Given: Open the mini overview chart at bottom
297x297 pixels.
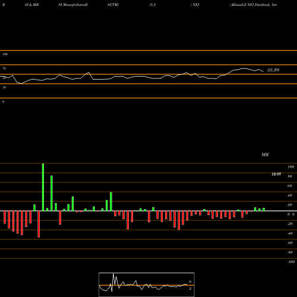Looking at the screenshot, I should coord(147,285).
